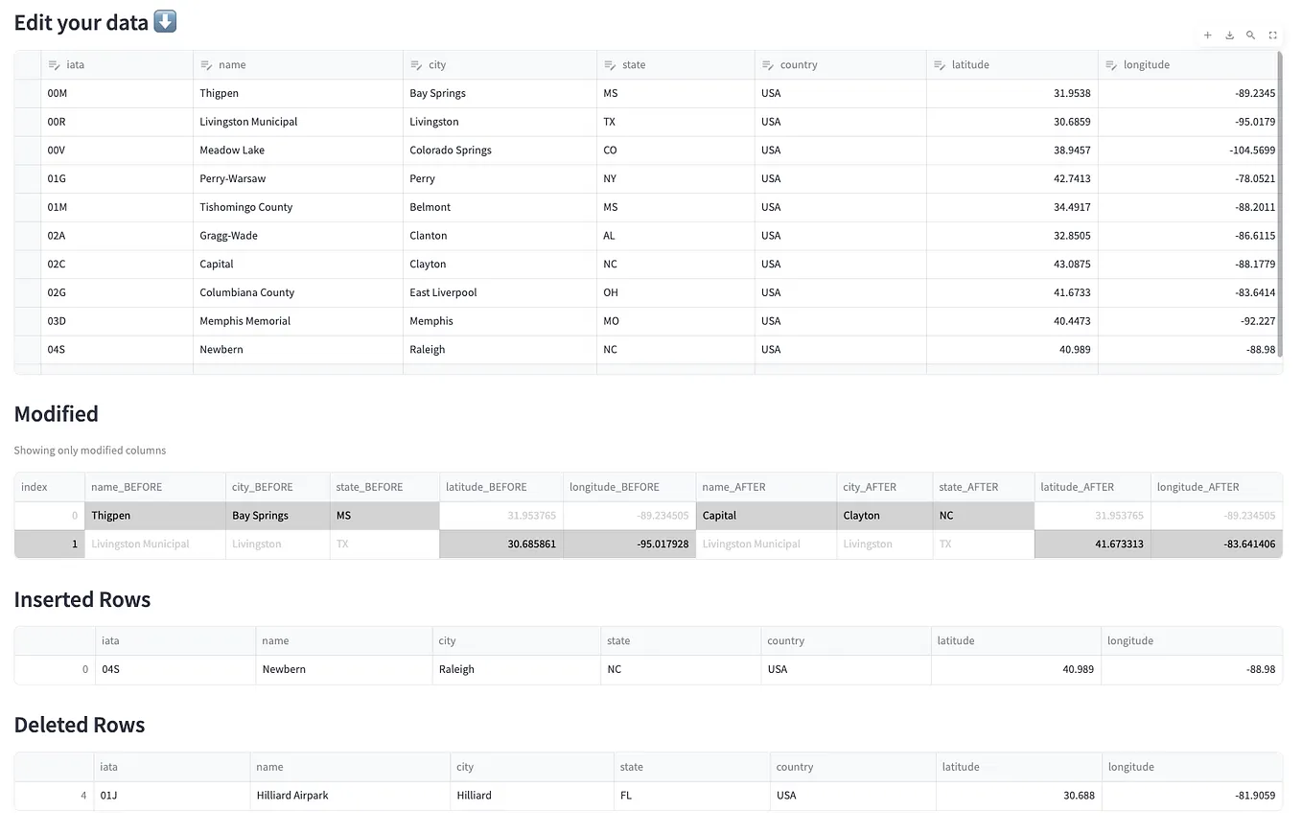Image resolution: width=1302 pixels, height=834 pixels.
Task: Click the download arrow emoji in the title
Action: tap(163, 20)
